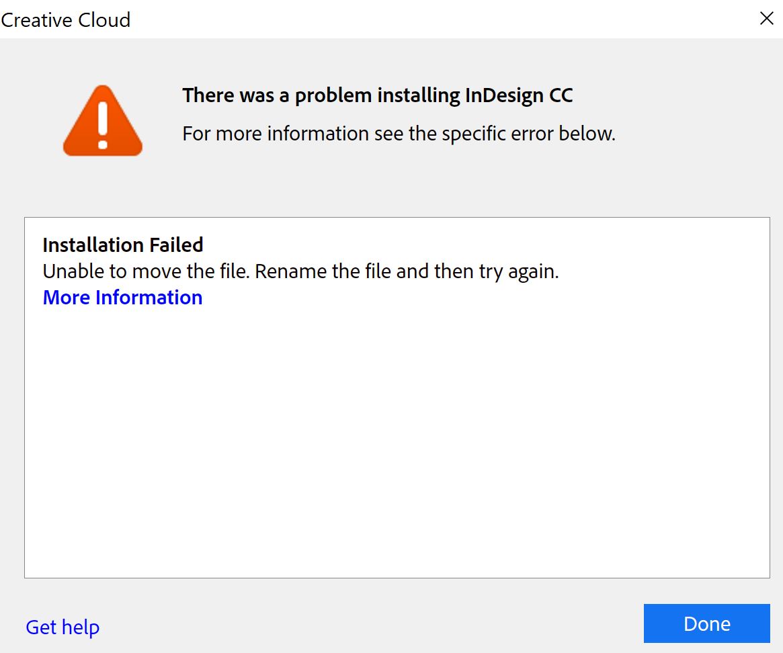Click the Creative Cloud window title text
Viewport: 783px width, 653px height.
(x=66, y=20)
